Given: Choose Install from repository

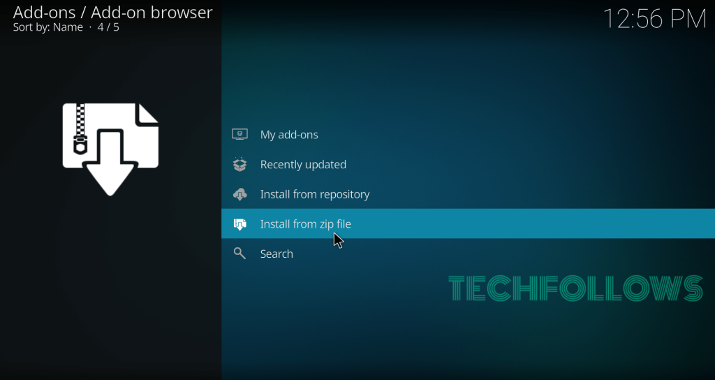Looking at the screenshot, I should point(468,194).
